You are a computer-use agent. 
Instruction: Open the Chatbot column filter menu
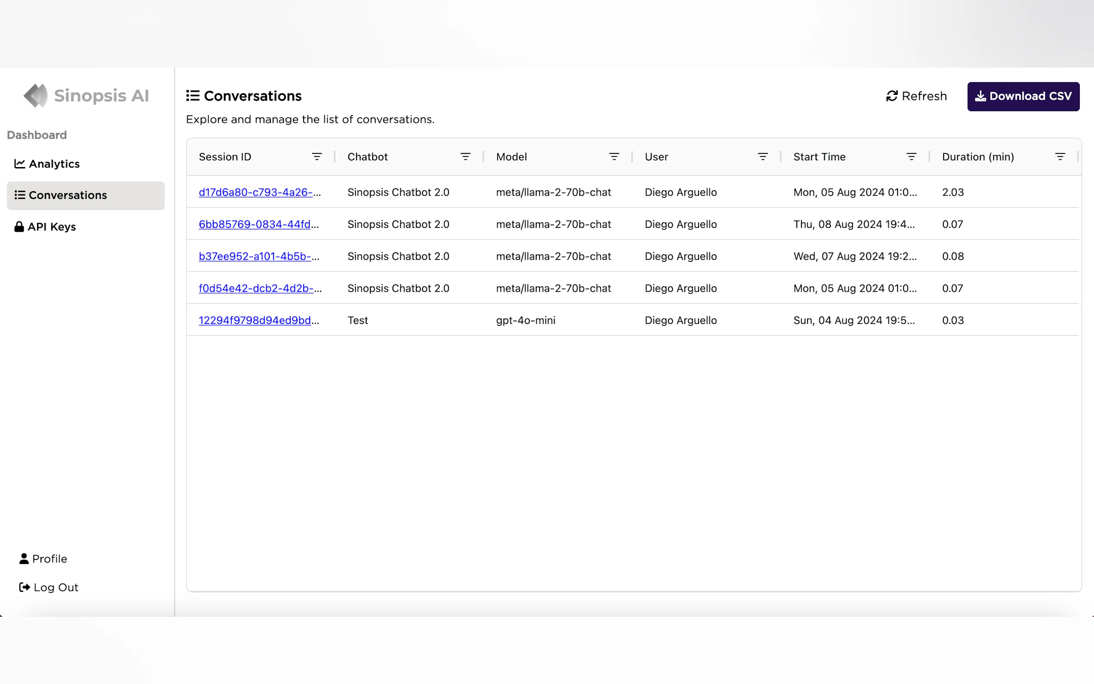[465, 156]
